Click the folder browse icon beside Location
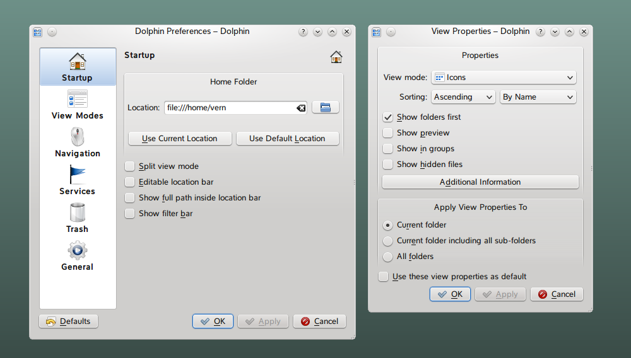The width and height of the screenshot is (631, 358). (x=325, y=107)
